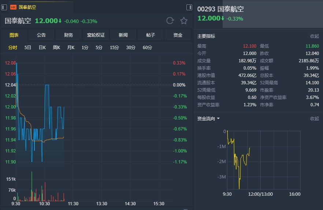Open the 图表 tab
323x210 pixels.
[14, 35]
